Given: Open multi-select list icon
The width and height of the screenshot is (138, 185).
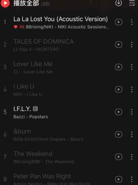Looking at the screenshot, I should point(132,3).
